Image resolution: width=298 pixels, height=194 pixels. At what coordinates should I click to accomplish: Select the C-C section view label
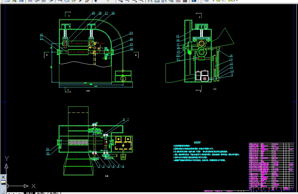click(215, 89)
